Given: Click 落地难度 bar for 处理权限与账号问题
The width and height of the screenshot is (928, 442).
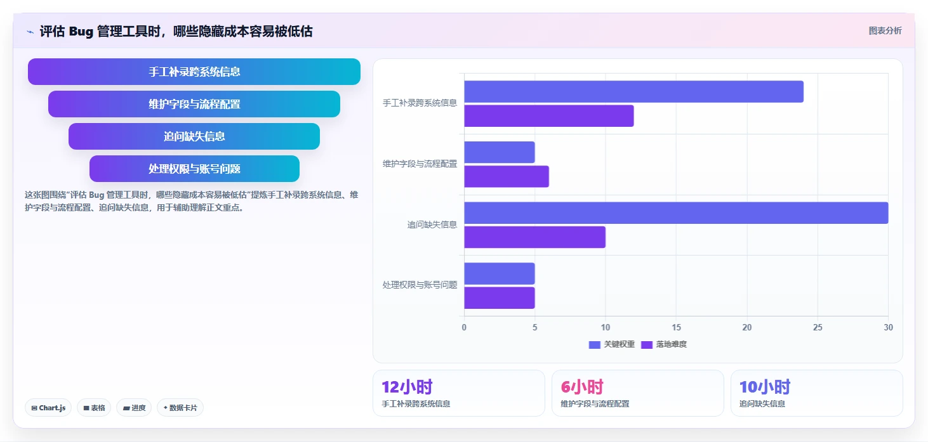Looking at the screenshot, I should (x=500, y=298).
